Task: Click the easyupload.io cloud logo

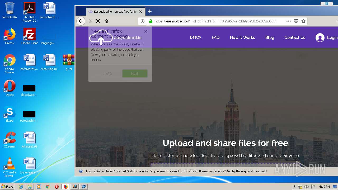Action: [115, 37]
